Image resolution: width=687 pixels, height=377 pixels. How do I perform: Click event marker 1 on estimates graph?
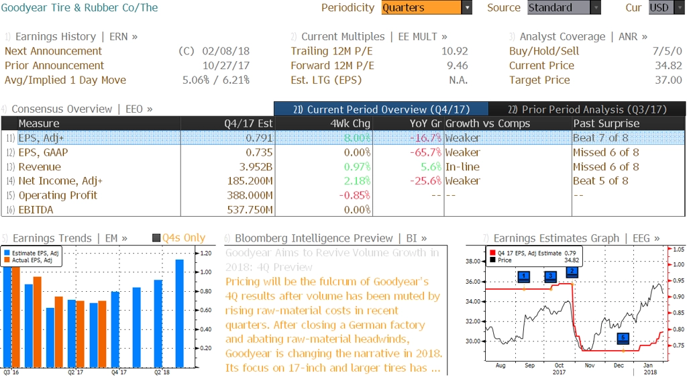pyautogui.click(x=523, y=277)
